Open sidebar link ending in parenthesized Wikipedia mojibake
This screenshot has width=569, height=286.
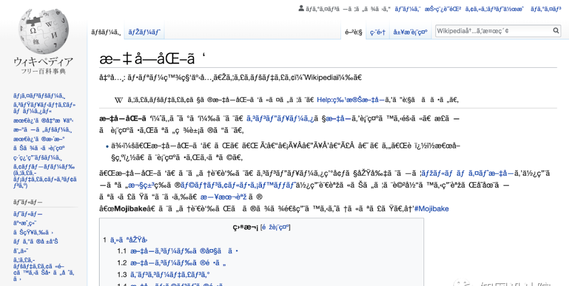tap(45, 176)
